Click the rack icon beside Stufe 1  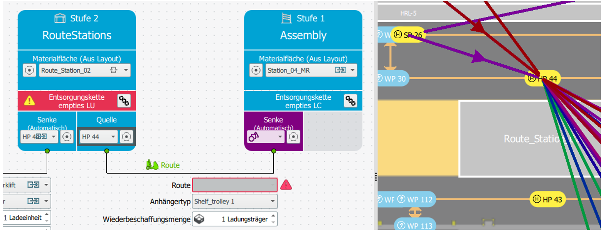pyautogui.click(x=286, y=18)
